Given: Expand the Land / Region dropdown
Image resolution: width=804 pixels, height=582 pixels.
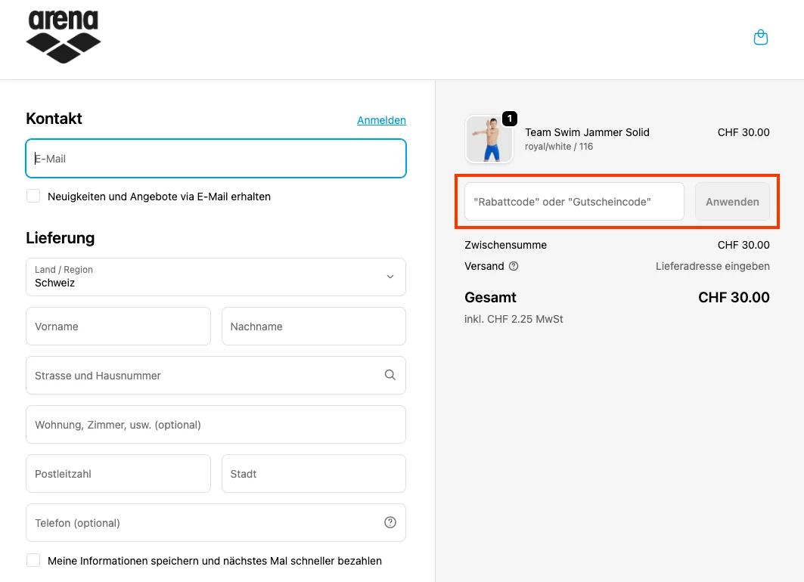Looking at the screenshot, I should pyautogui.click(x=216, y=277).
